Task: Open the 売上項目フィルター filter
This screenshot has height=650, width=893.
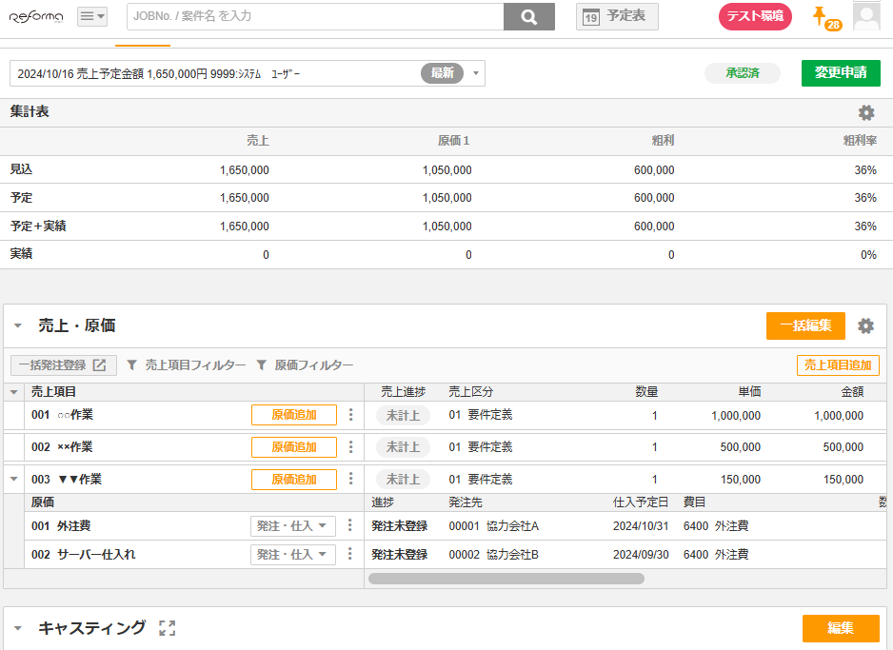Action: pyautogui.click(x=186, y=365)
